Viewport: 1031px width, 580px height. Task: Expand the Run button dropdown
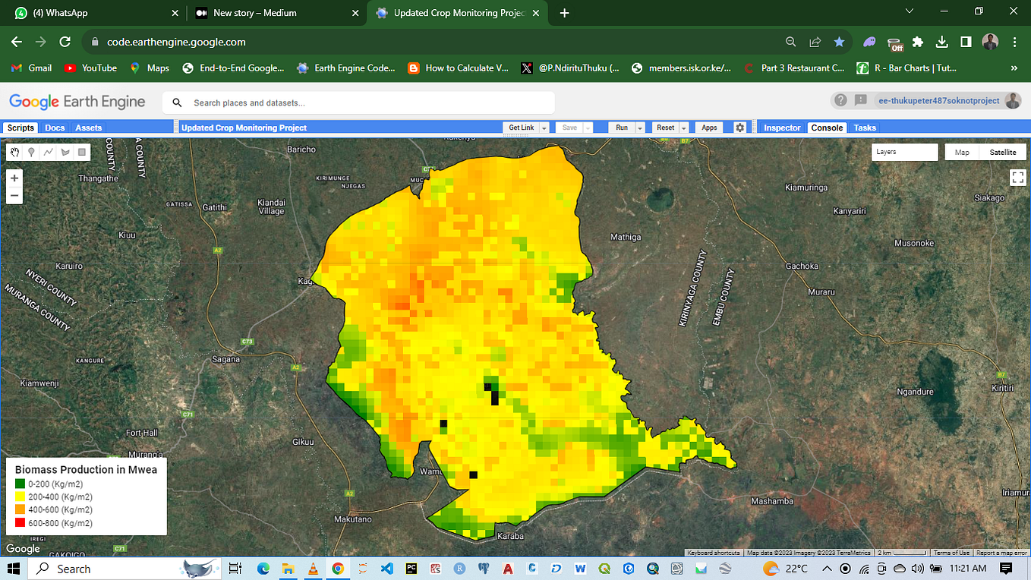638,127
